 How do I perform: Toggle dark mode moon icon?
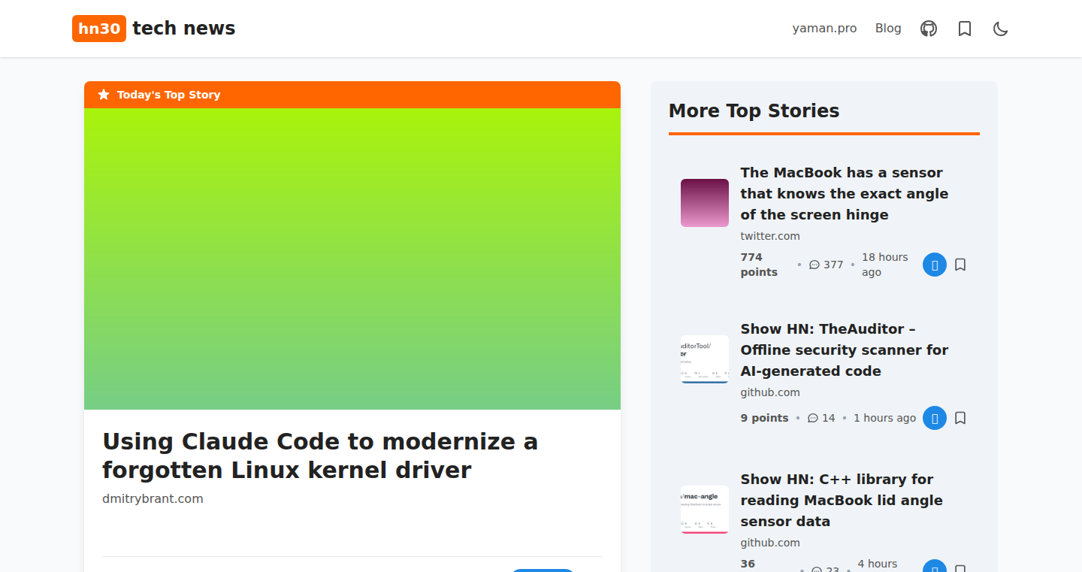[x=1001, y=29]
